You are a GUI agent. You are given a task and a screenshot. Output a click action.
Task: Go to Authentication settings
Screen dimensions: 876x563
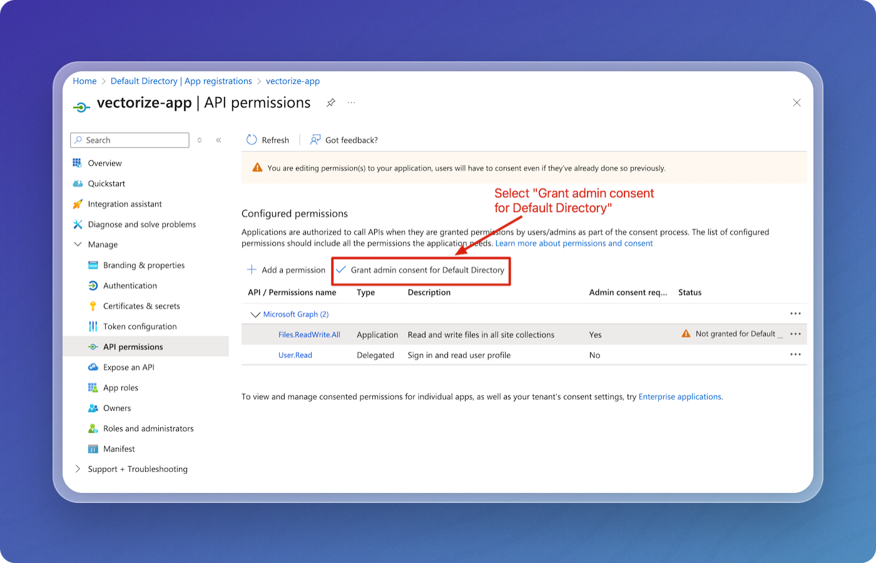click(x=130, y=286)
